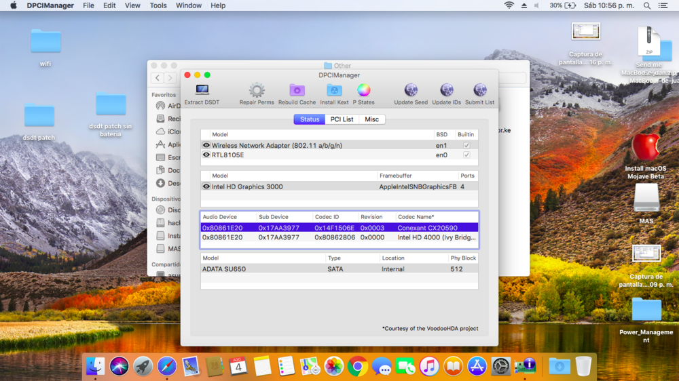Switch to the Misc tab

[371, 119]
